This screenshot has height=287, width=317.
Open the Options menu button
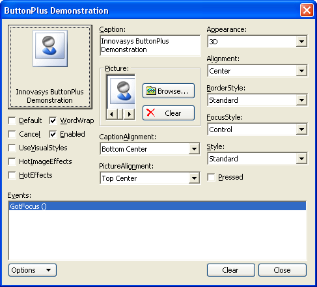click(x=33, y=270)
